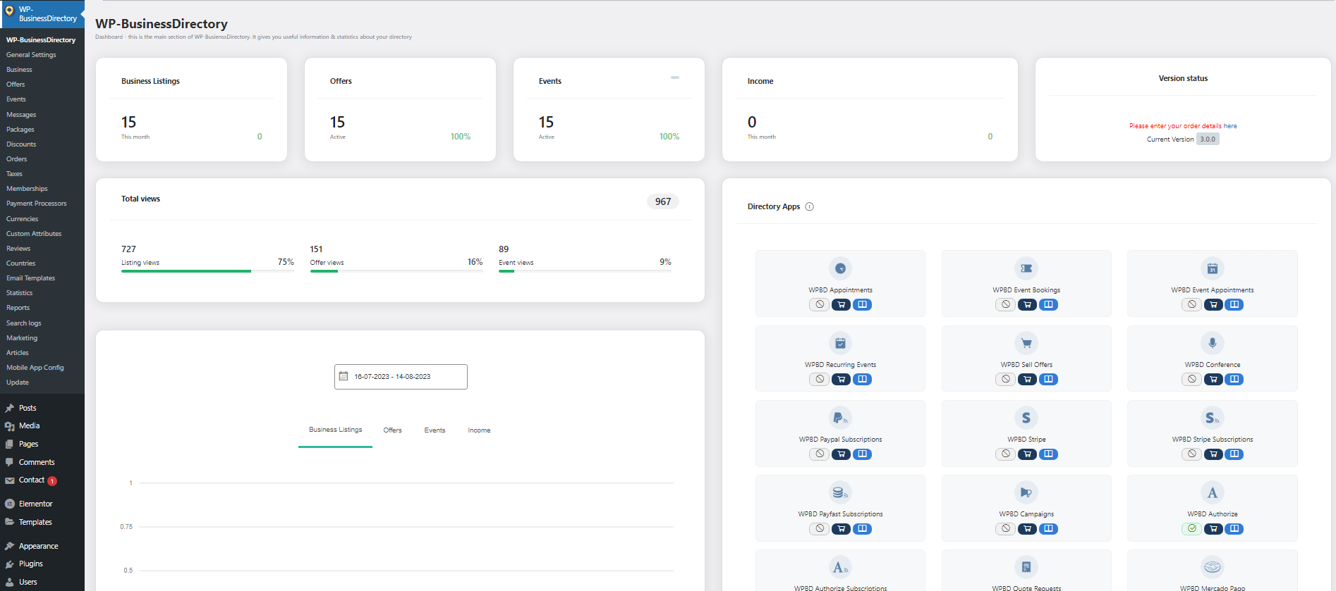1336x591 pixels.
Task: Click the Event views progress bar
Action: tap(585, 271)
